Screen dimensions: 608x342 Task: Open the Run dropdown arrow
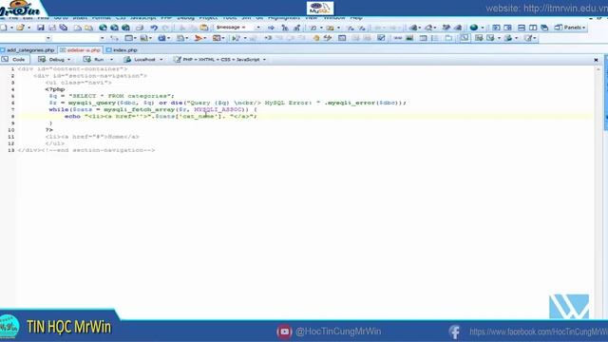click(112, 60)
